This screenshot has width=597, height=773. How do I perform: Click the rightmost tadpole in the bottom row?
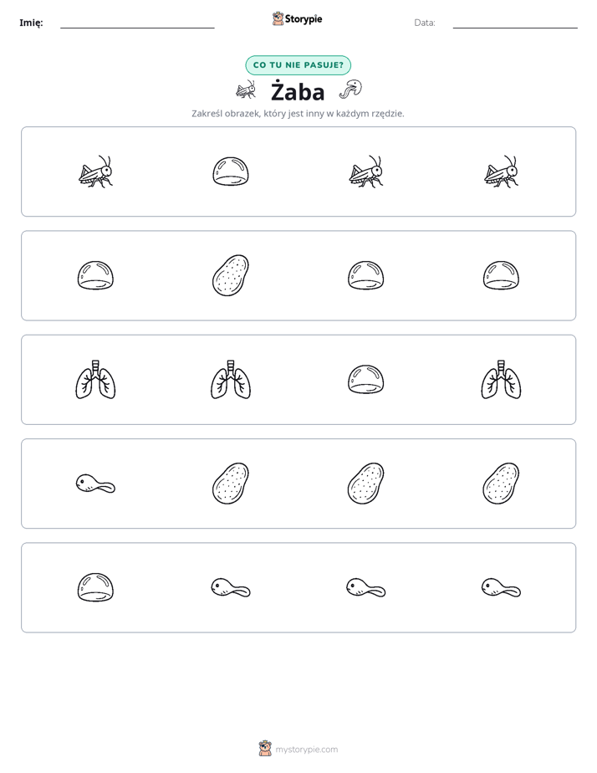coord(501,587)
